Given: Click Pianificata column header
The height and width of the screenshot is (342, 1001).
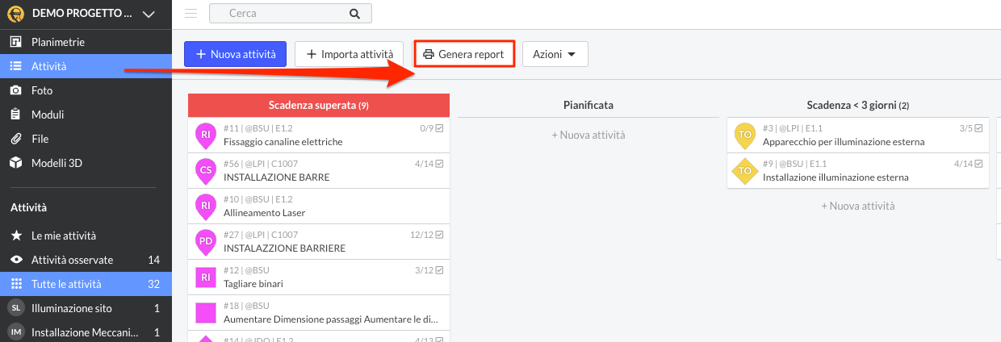Looking at the screenshot, I should 588,105.
